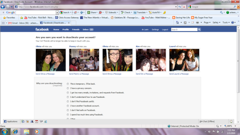Refresh the page with the address bar refresh icon
The height and width of the screenshot is (135, 240).
[180, 7]
